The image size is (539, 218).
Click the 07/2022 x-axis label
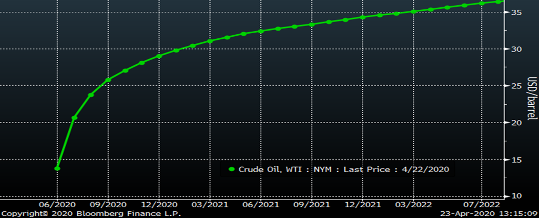pyautogui.click(x=481, y=204)
